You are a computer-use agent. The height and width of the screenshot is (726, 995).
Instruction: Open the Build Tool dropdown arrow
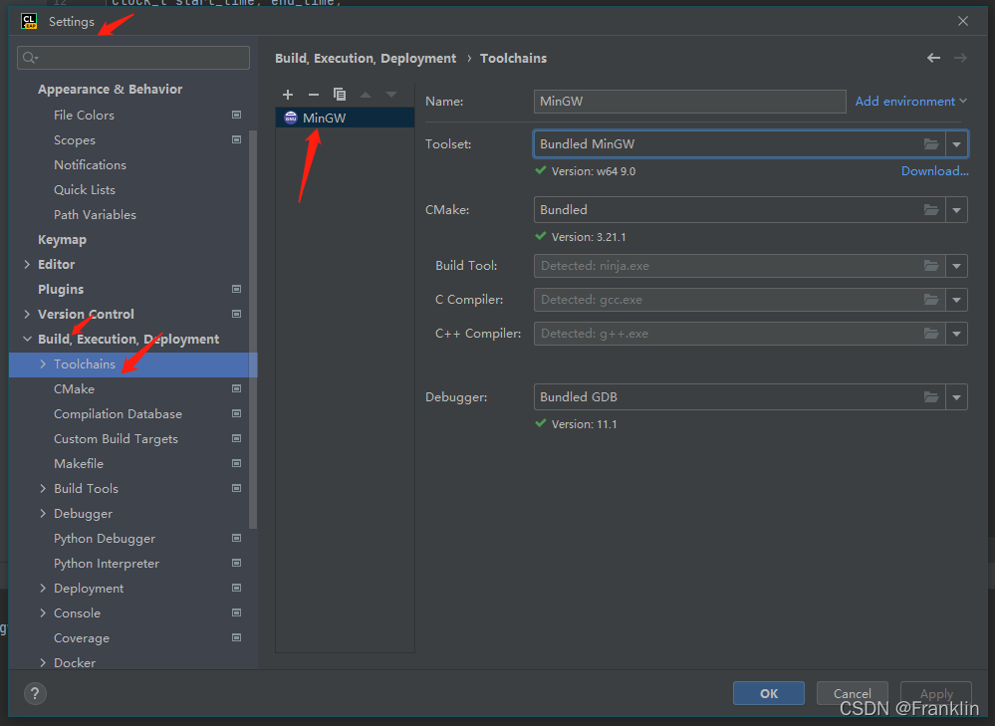(x=956, y=265)
